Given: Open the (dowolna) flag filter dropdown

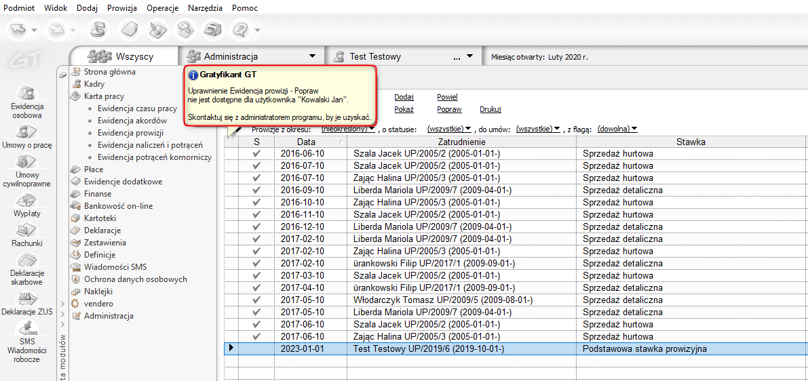Looking at the screenshot, I should [617, 129].
